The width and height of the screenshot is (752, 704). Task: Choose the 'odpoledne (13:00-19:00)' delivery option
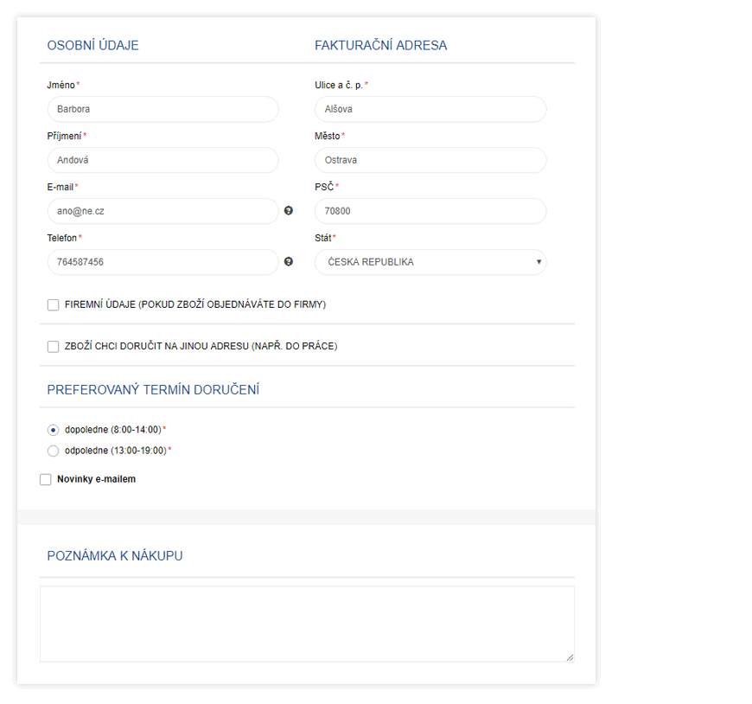tap(54, 451)
